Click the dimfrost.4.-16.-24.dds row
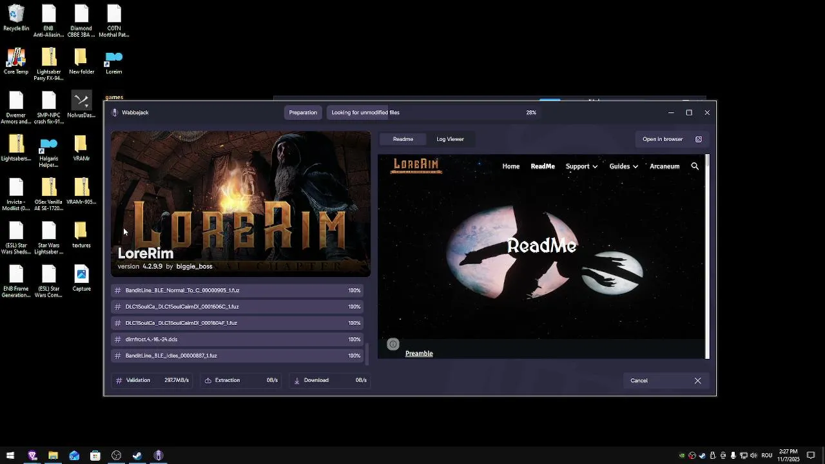Viewport: 825px width, 464px height. [237, 339]
